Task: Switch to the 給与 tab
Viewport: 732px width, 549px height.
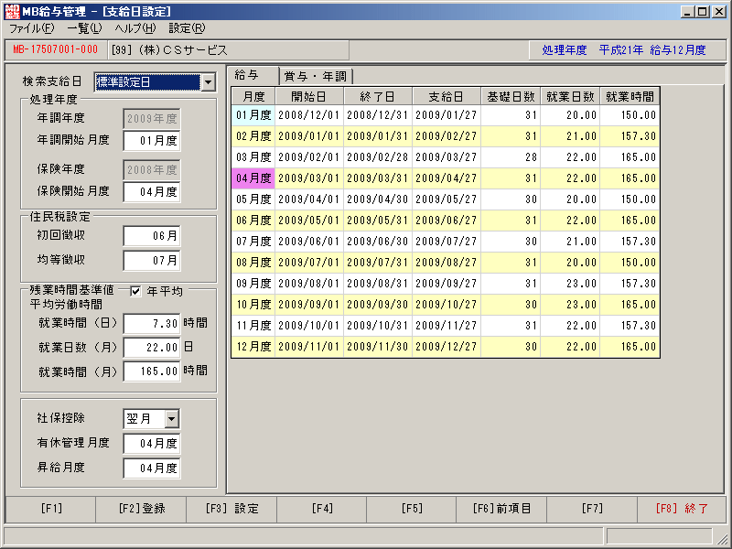Action: click(252, 75)
